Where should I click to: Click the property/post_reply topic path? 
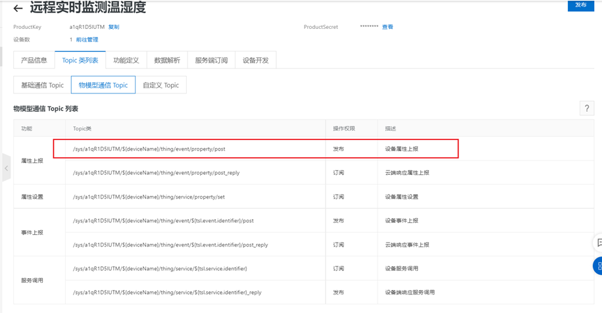point(157,172)
